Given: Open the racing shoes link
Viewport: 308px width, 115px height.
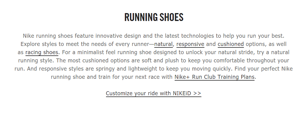Looking at the screenshot, I should tap(42, 52).
